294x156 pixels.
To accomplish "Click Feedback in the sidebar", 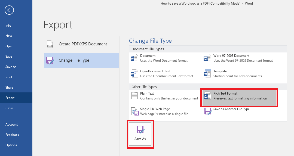I will pos(12,135).
